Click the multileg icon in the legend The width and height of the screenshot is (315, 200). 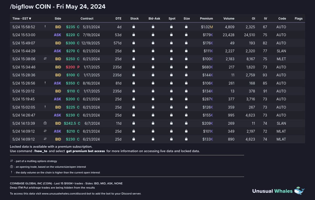[12, 161]
